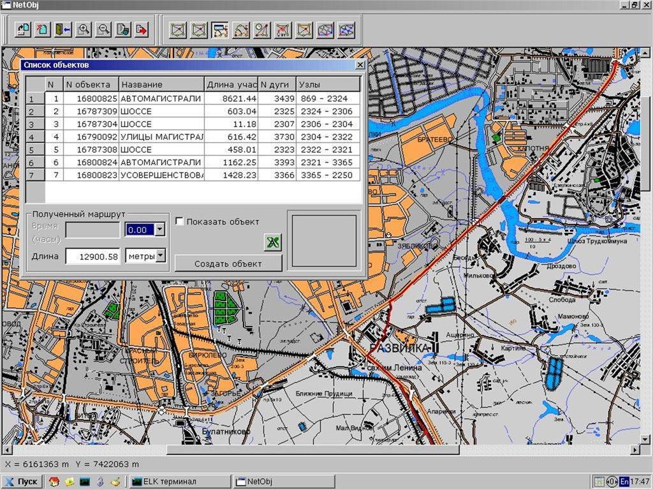Export route list with green Excel icon
This screenshot has height=490, width=653.
(x=273, y=242)
